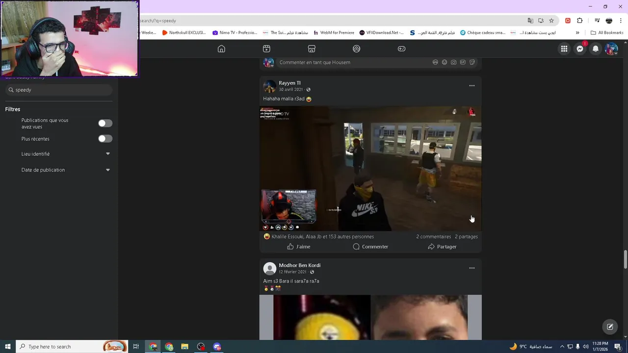Open the GTA video thumbnail in Rayyen's post
The image size is (628, 353).
click(370, 169)
